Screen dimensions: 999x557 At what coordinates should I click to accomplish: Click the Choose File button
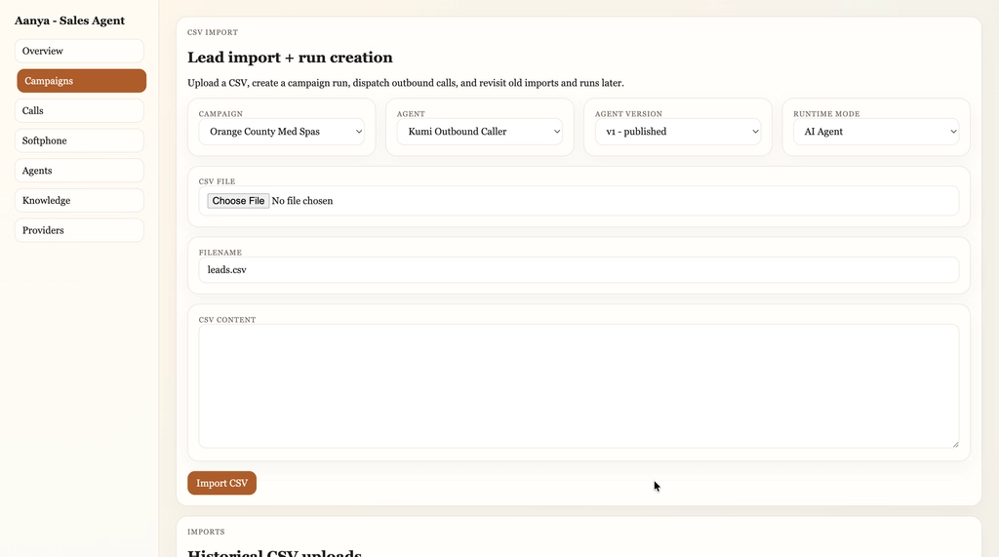coord(238,201)
